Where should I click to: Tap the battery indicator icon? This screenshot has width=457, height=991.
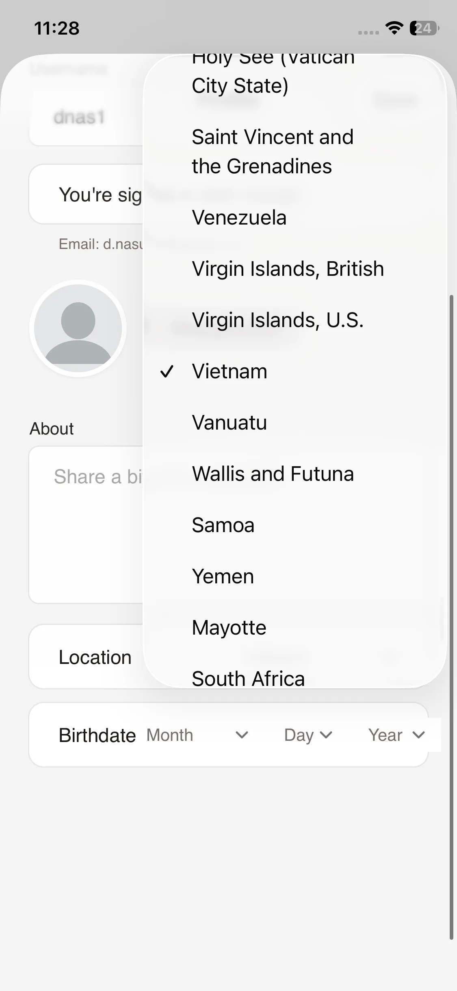coord(424,28)
